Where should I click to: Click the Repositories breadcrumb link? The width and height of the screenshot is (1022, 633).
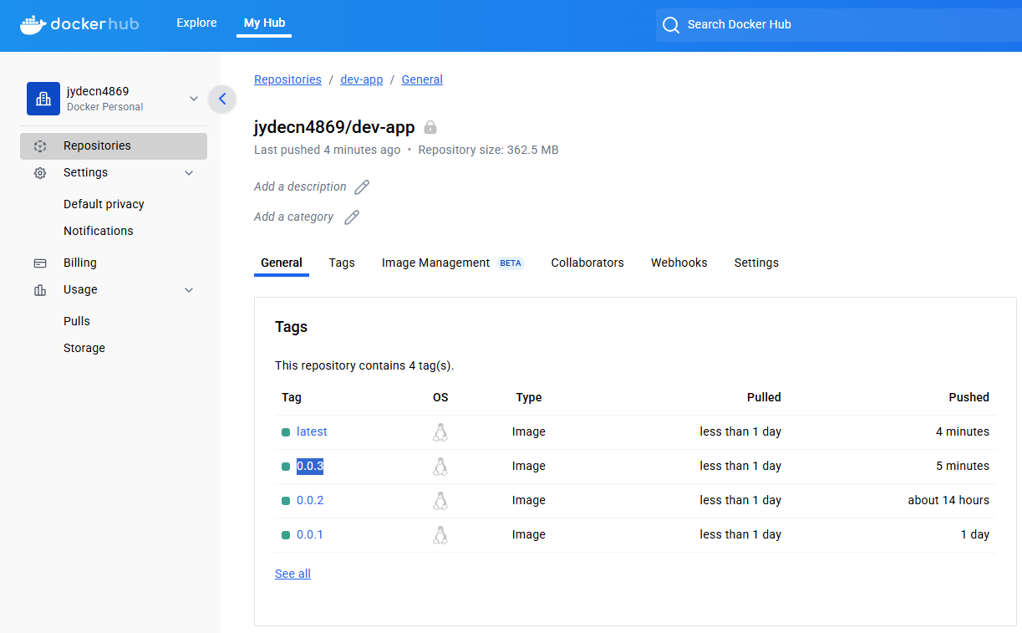click(287, 79)
